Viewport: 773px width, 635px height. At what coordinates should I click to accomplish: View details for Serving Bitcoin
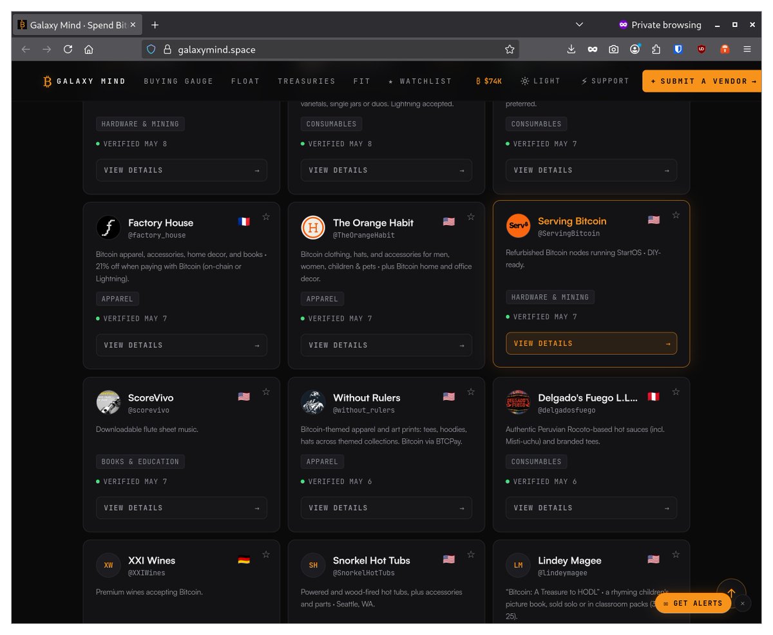[x=591, y=343]
